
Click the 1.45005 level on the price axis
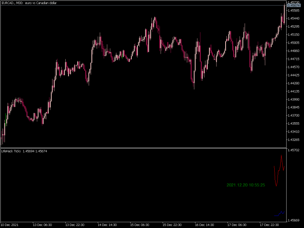click(x=294, y=43)
